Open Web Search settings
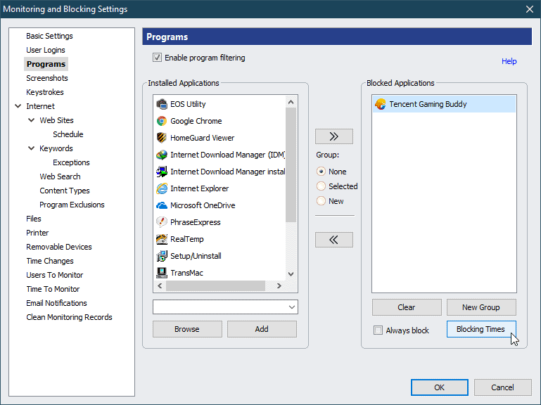This screenshot has height=405, width=541. coord(60,176)
